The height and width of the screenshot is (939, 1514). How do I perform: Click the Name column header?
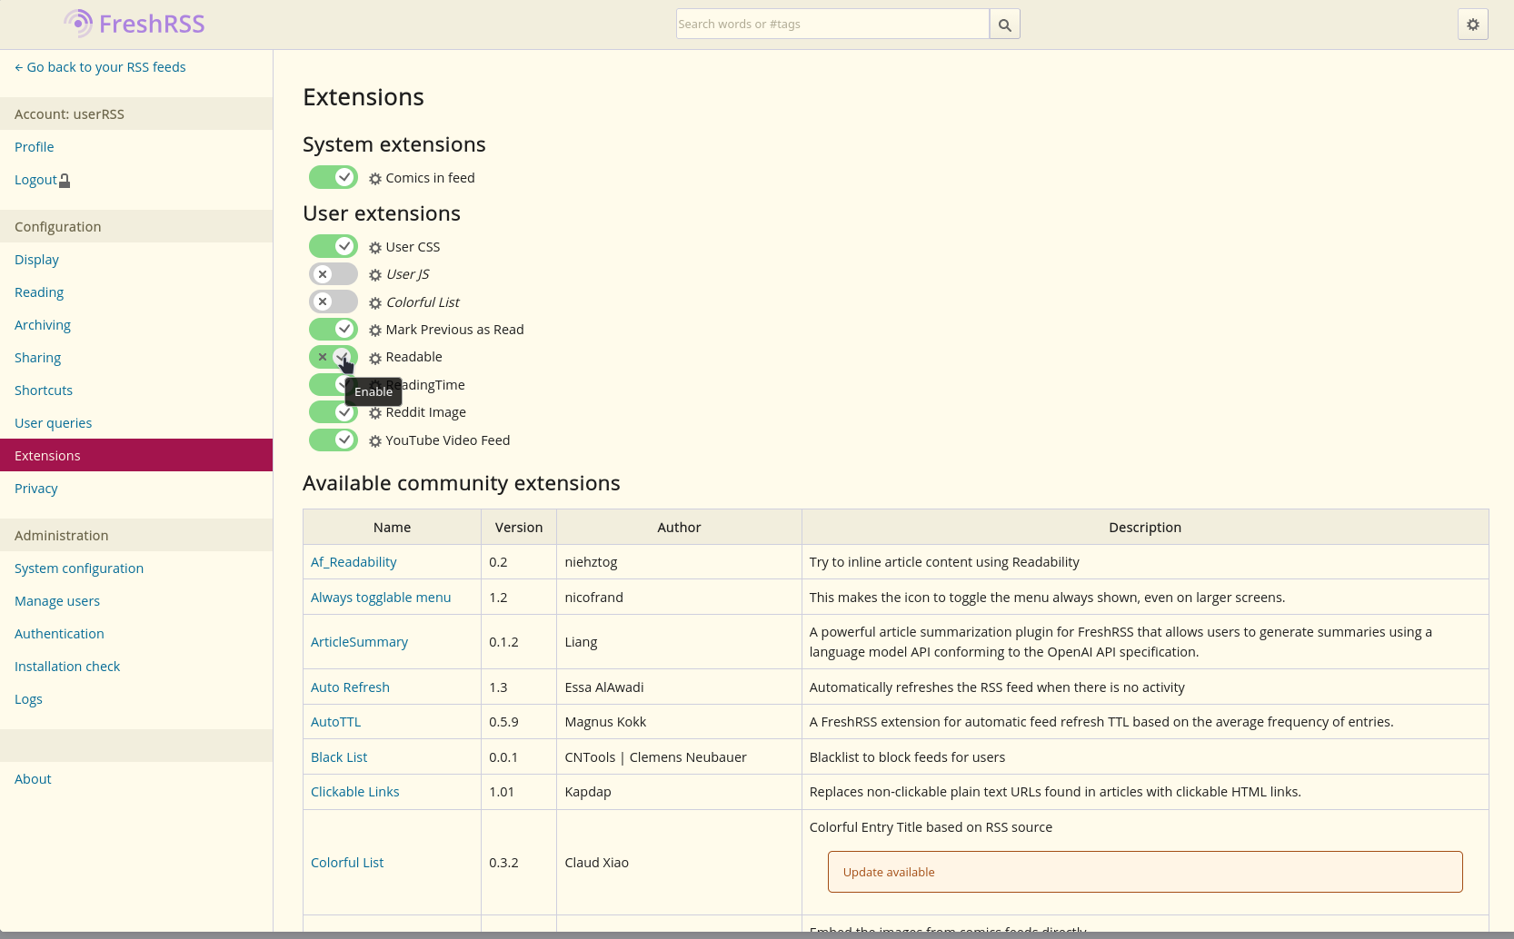click(x=392, y=528)
